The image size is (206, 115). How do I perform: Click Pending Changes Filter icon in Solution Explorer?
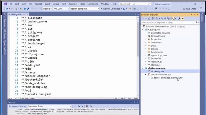pyautogui.click(x=157, y=19)
